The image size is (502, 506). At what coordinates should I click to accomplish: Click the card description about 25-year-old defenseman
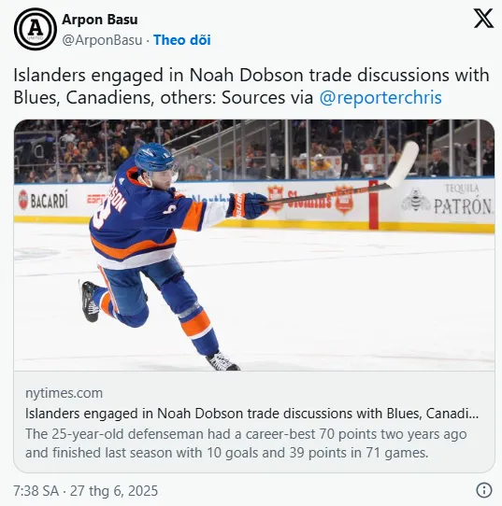tap(246, 443)
